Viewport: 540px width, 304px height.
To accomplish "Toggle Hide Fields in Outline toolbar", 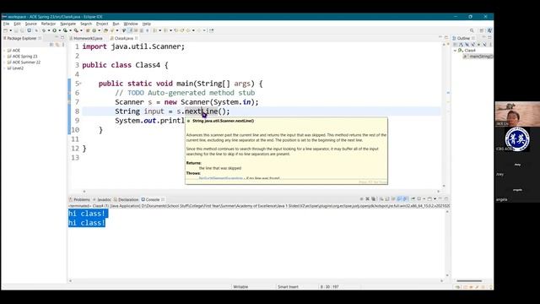I will click(467, 45).
